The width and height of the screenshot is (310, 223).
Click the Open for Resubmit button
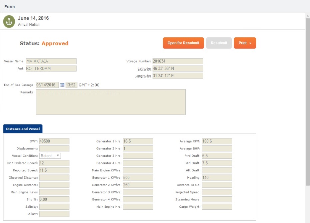183,43
